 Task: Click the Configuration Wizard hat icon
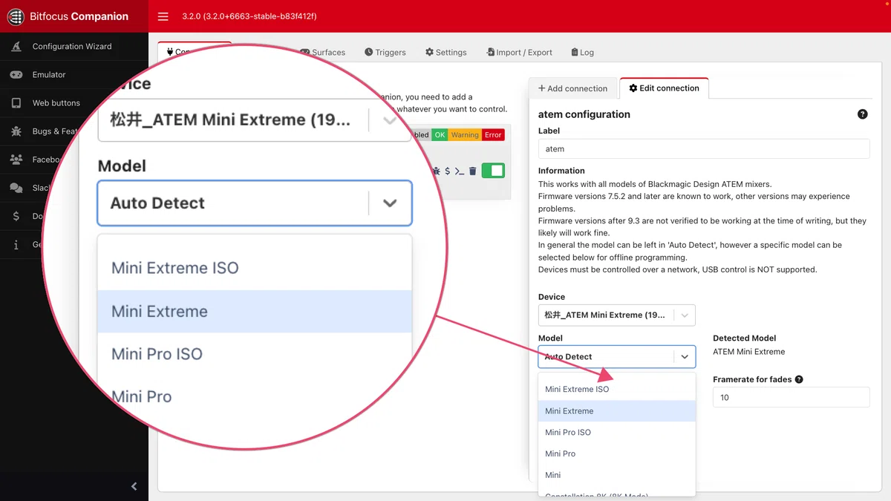(x=16, y=46)
